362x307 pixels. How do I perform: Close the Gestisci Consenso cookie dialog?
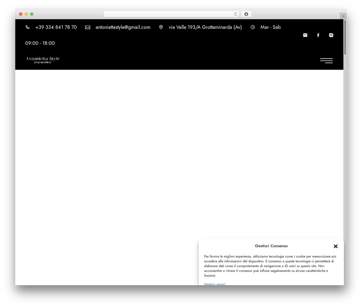pos(336,246)
